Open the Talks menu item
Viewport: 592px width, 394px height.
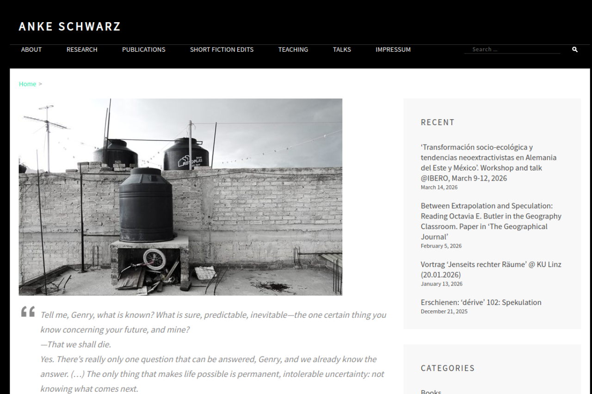pyautogui.click(x=342, y=49)
